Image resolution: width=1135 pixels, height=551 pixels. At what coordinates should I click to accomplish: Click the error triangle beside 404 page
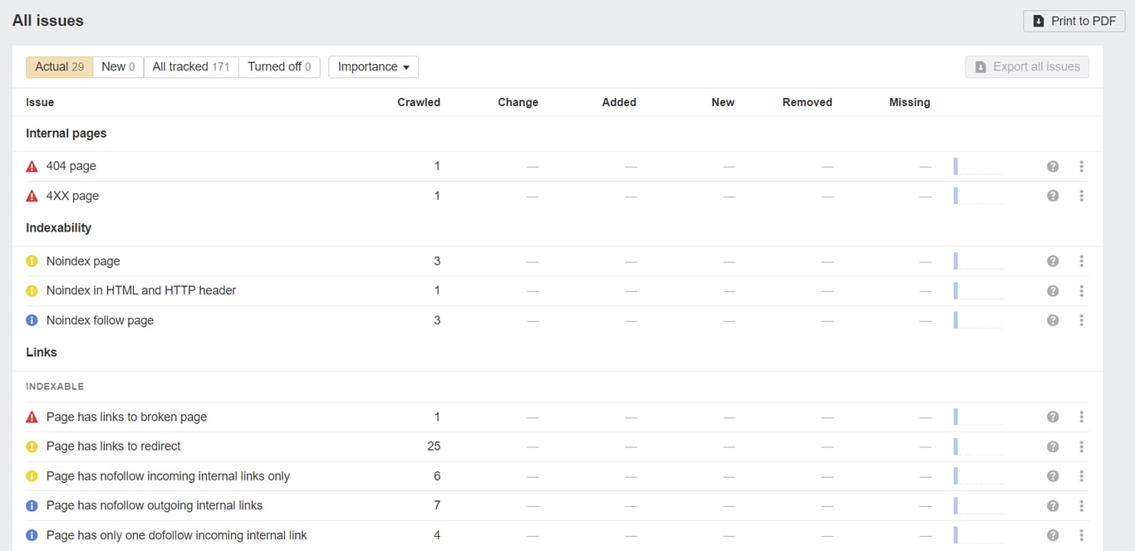tap(32, 166)
